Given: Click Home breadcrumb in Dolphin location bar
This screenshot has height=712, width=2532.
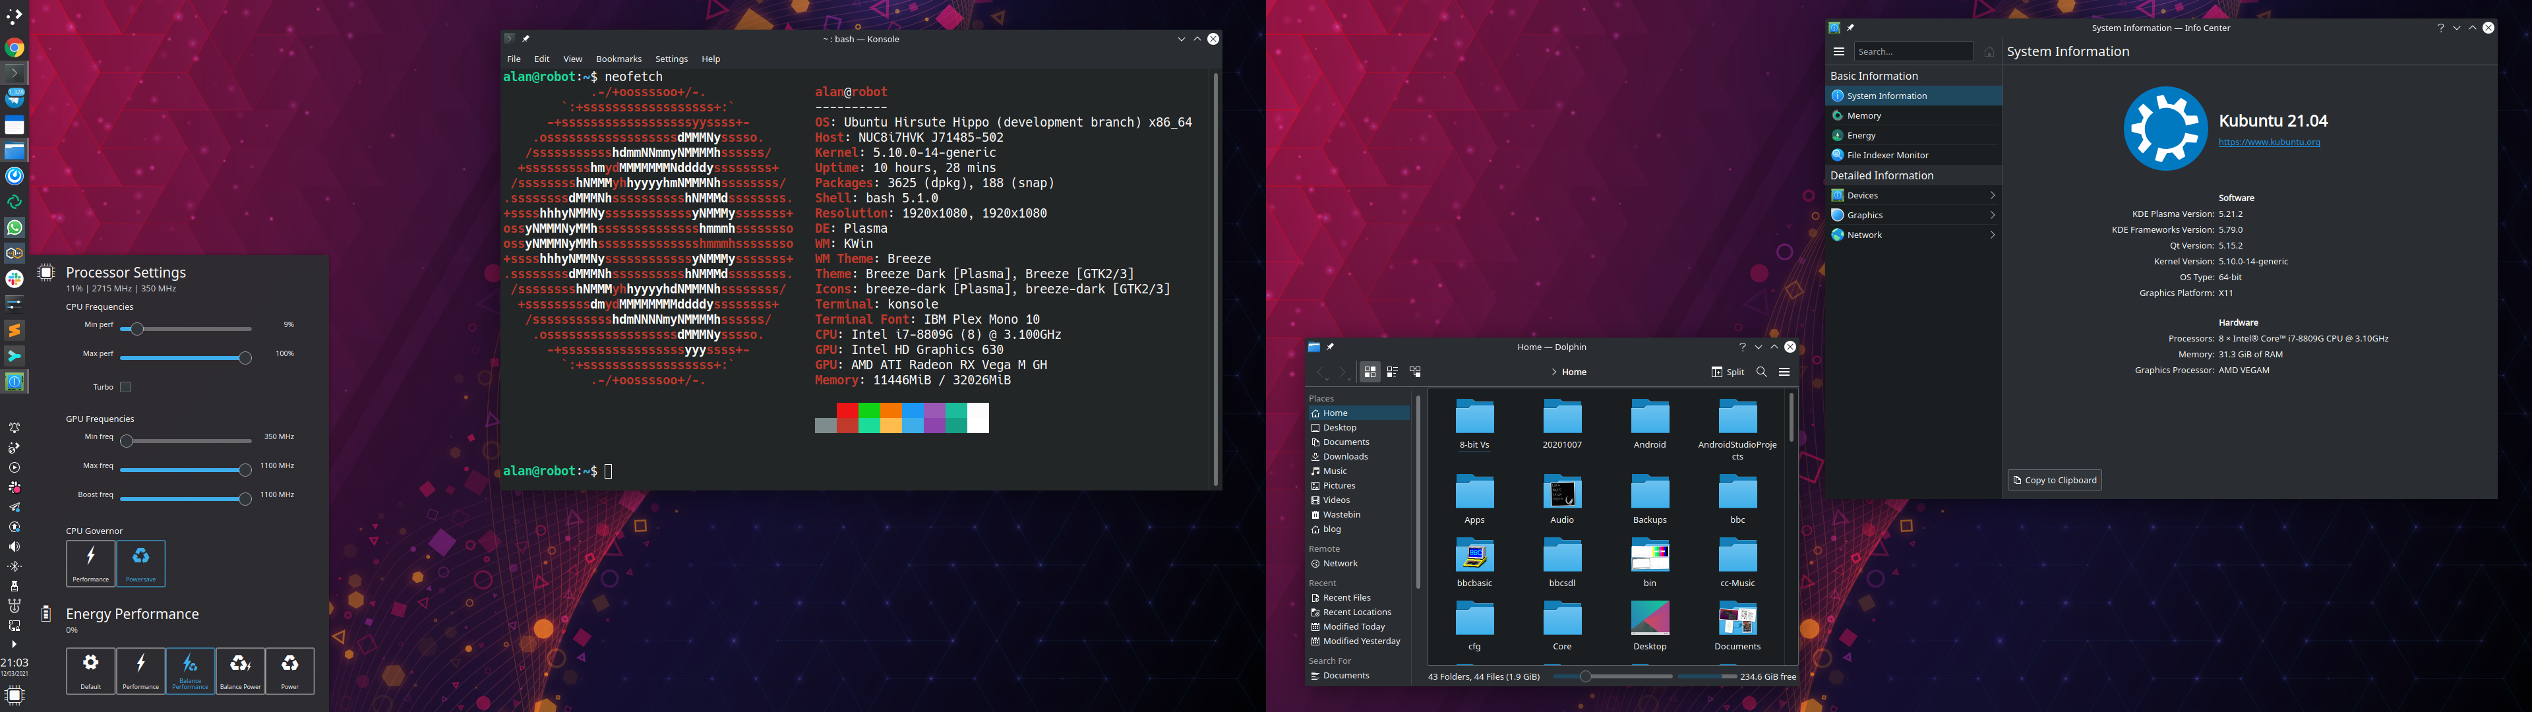Looking at the screenshot, I should [1574, 372].
